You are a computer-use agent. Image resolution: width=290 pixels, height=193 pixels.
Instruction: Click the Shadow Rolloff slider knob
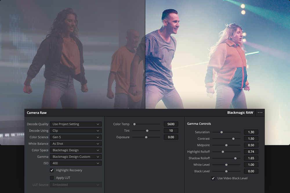coord(235,158)
